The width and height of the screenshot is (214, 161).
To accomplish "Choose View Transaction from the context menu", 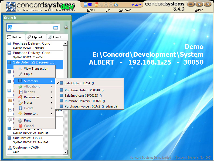I will [36, 69].
